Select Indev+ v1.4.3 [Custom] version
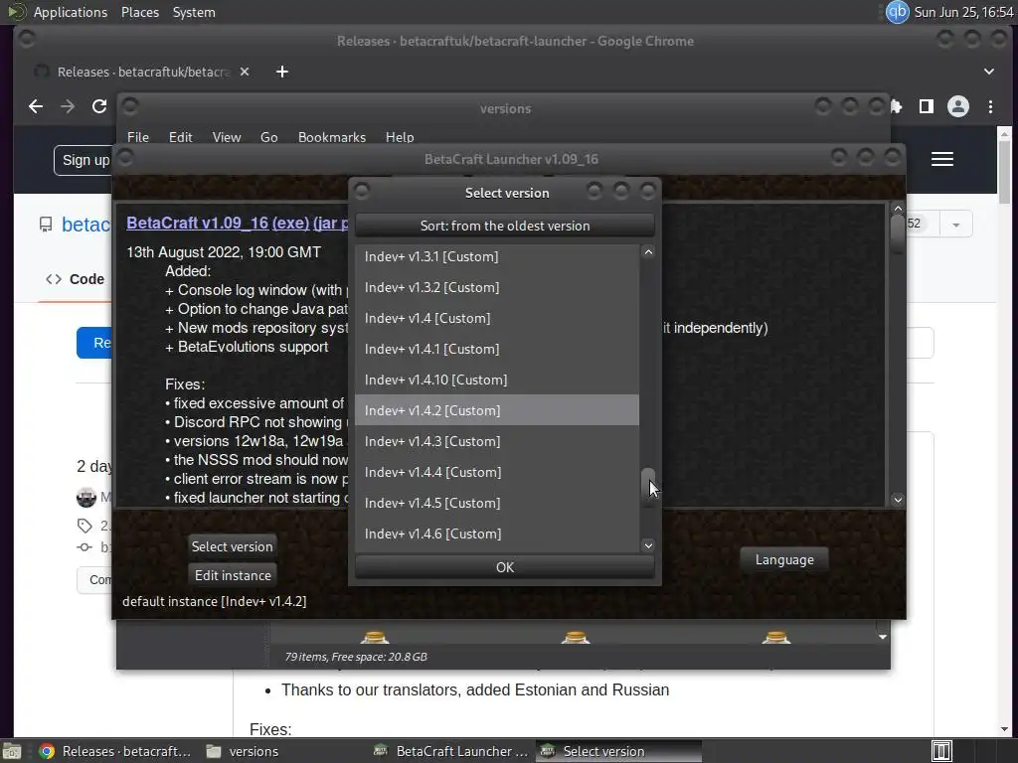1018x763 pixels. 497,442
